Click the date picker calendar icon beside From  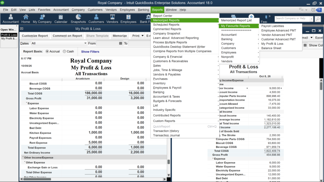tap(121, 43)
